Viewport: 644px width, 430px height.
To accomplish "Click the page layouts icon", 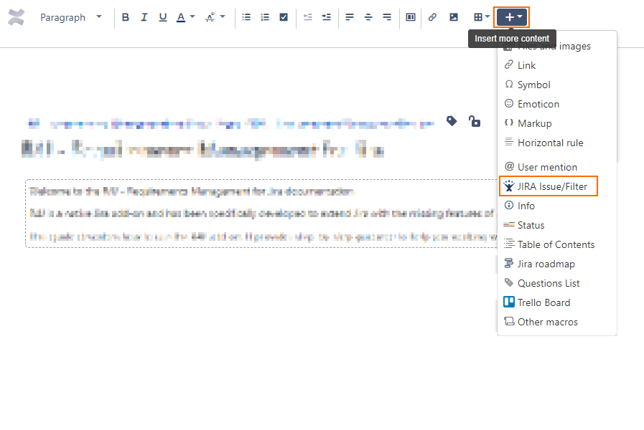I will [410, 17].
